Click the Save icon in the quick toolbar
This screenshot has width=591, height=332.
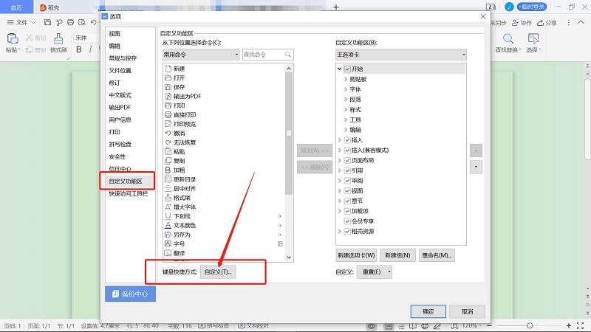[47, 23]
